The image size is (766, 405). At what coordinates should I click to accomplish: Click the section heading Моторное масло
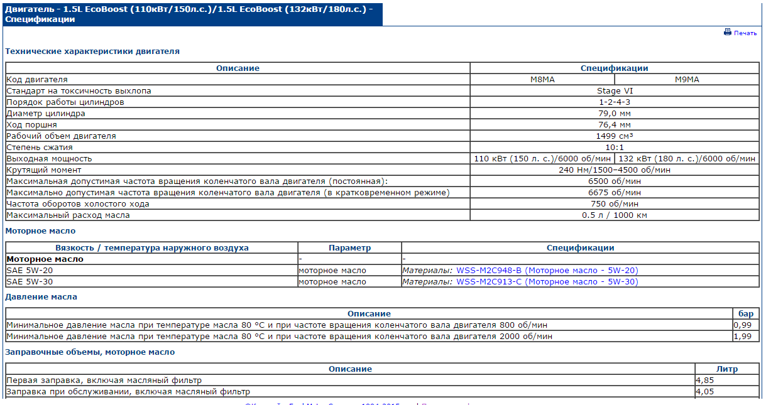(x=40, y=231)
